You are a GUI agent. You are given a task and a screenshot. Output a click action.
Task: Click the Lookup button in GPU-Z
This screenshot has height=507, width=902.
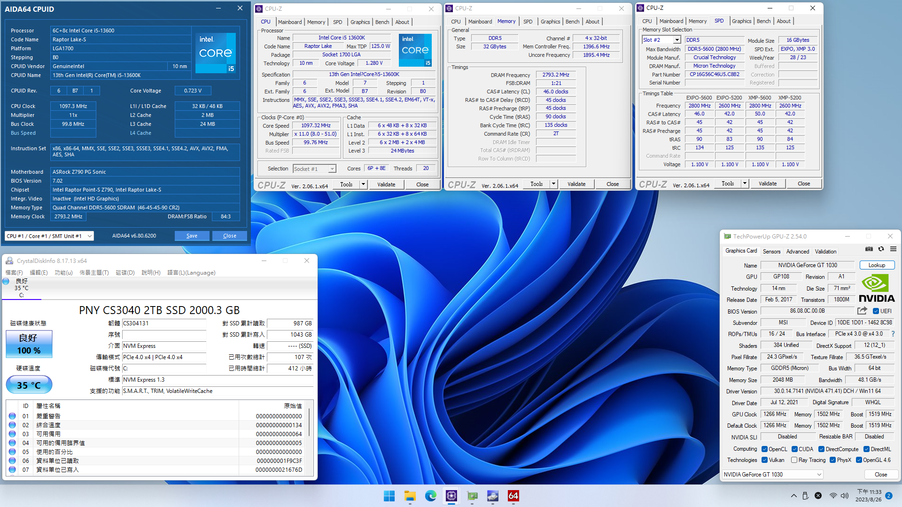point(877,265)
